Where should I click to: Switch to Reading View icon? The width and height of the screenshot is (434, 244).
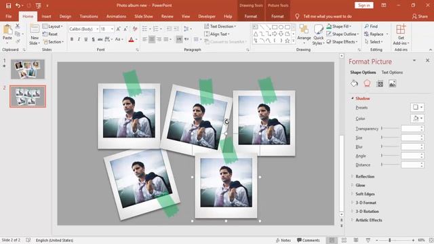point(356,240)
